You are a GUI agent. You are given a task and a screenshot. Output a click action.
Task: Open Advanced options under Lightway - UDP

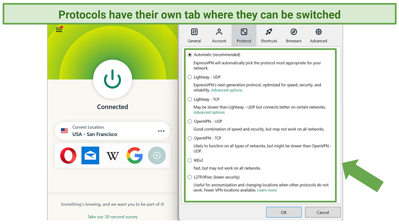point(226,90)
